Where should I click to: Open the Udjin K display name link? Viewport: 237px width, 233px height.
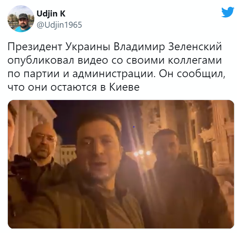[51, 14]
